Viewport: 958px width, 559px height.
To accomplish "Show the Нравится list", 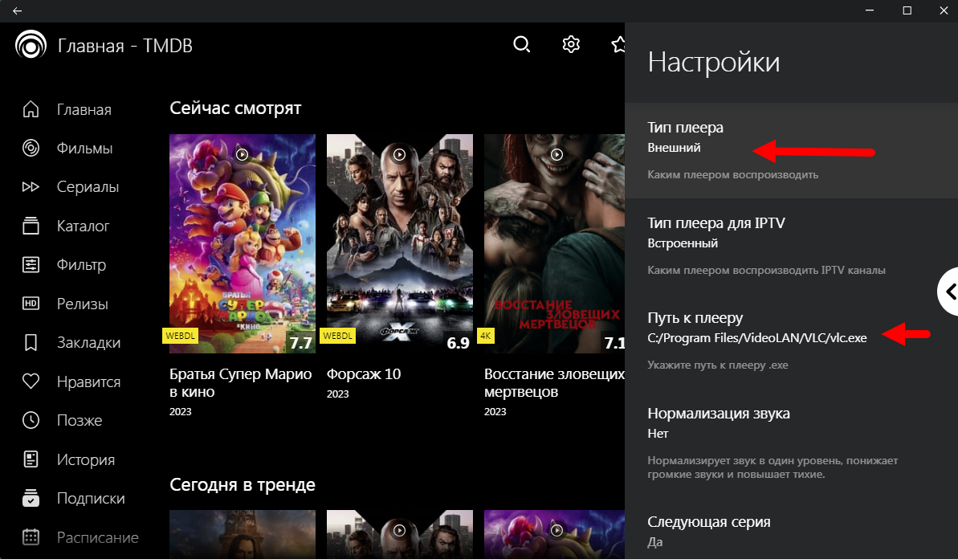I will (x=88, y=382).
